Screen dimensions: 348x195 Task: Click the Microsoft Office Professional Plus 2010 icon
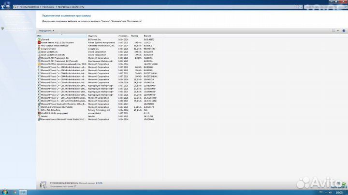coord(39,64)
